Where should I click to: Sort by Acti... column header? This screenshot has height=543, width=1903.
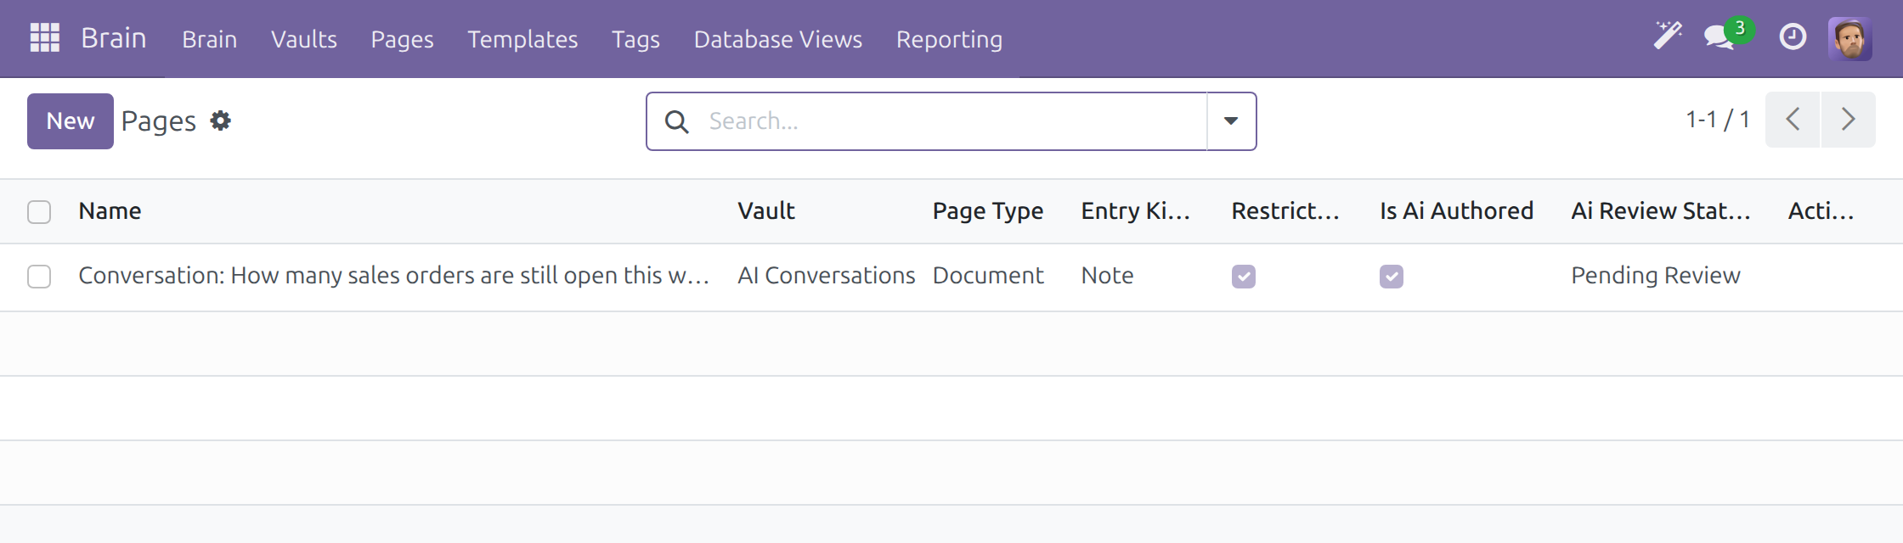(1821, 211)
